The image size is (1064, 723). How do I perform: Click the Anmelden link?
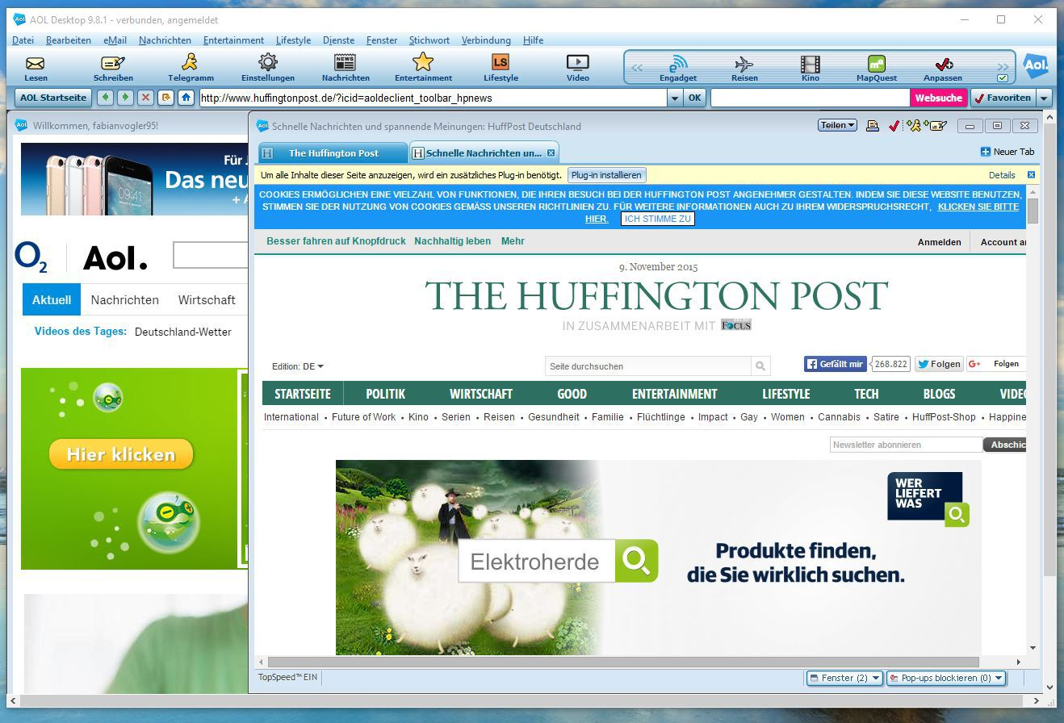pyautogui.click(x=939, y=242)
